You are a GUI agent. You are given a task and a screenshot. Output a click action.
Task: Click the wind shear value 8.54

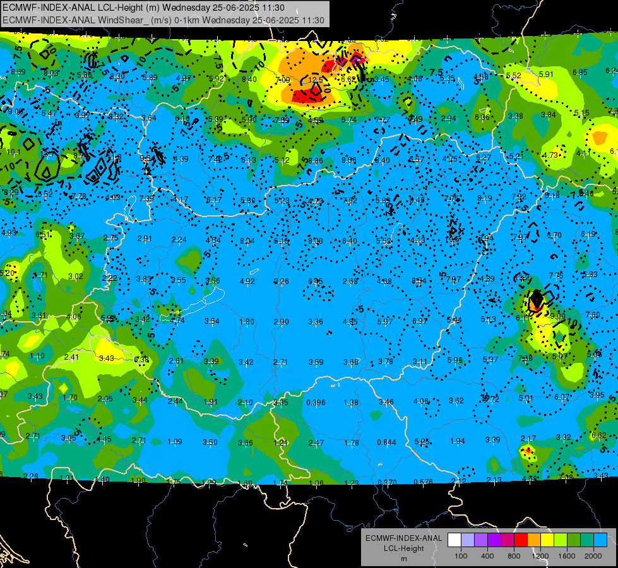[x=419, y=281]
